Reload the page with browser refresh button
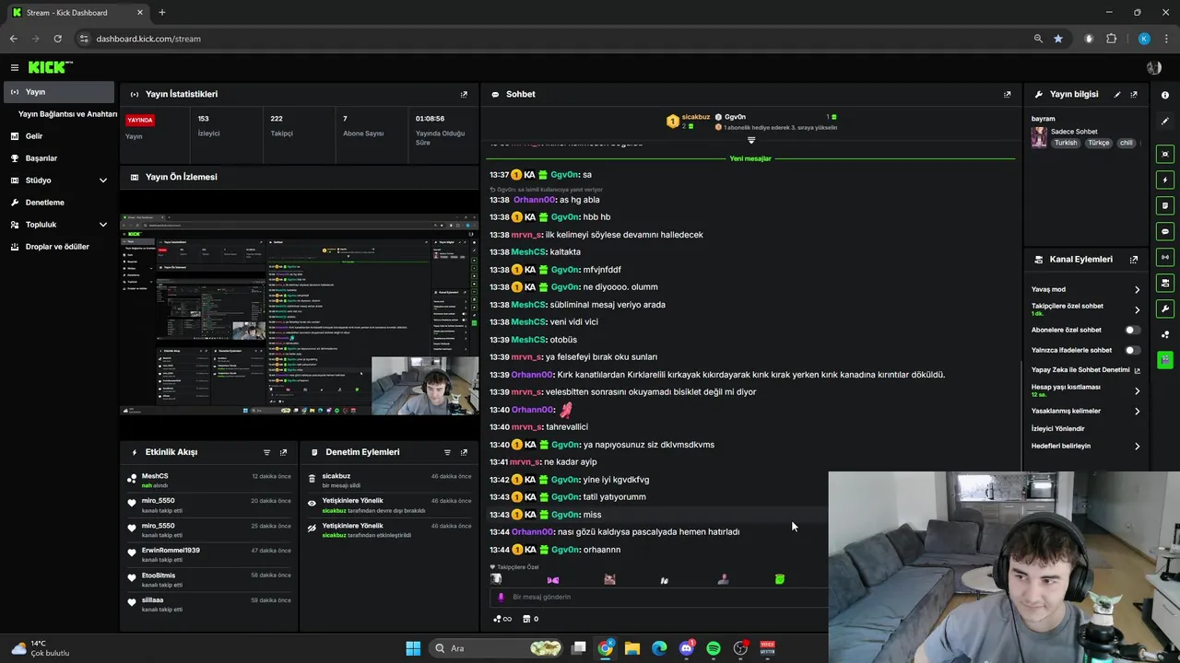 click(57, 39)
